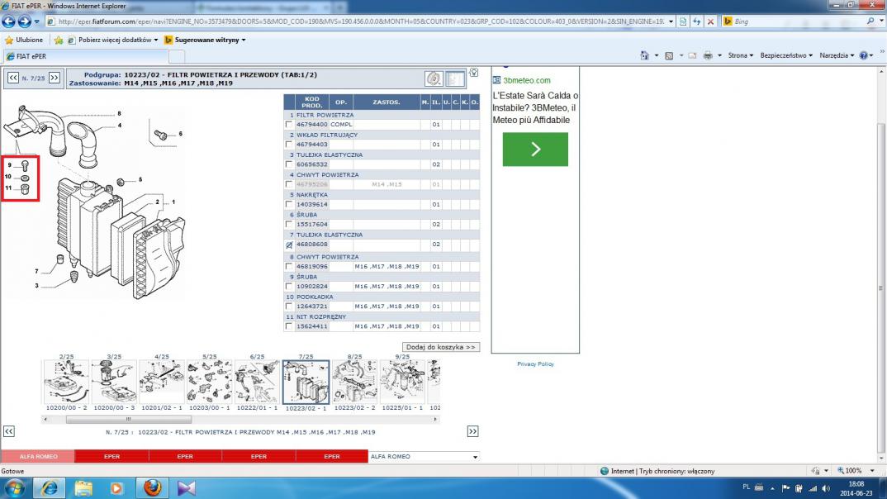The width and height of the screenshot is (887, 499).
Task: Open thumbnail 8/25 table 10223/02 - 2
Action: pyautogui.click(x=354, y=382)
